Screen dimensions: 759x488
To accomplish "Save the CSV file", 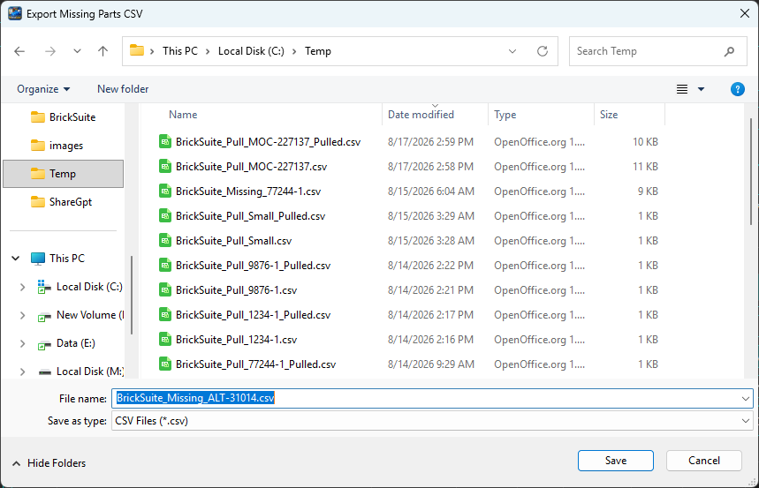I will pos(615,461).
